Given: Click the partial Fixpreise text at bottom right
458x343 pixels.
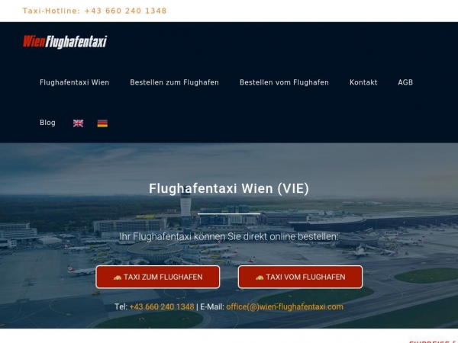Looking at the screenshot, I should (434, 341).
